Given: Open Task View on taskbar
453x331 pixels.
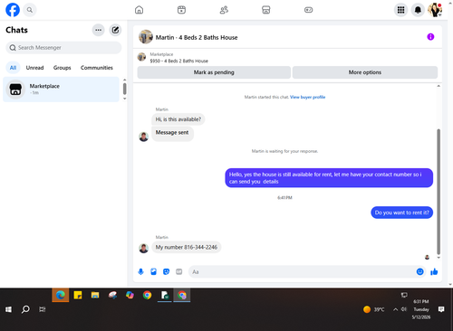Looking at the screenshot, I should coord(43,309).
